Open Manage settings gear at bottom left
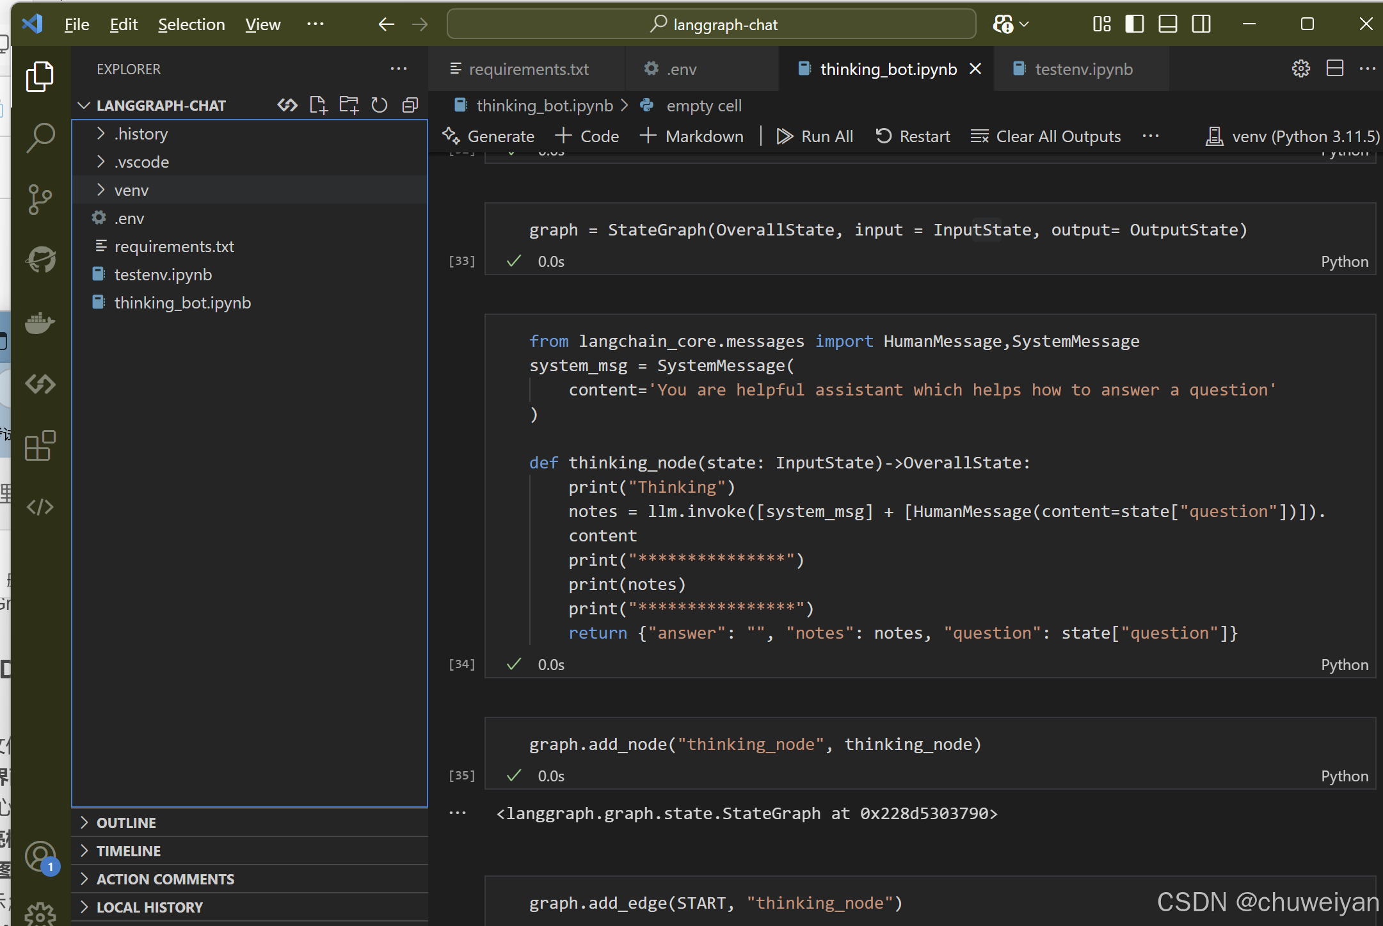Viewport: 1383px width, 926px height. [40, 914]
